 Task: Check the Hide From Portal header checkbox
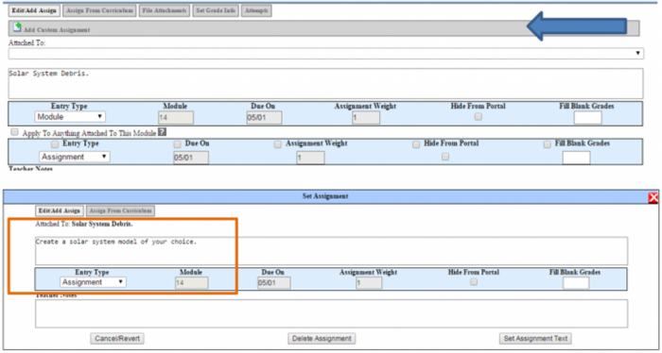click(x=416, y=144)
